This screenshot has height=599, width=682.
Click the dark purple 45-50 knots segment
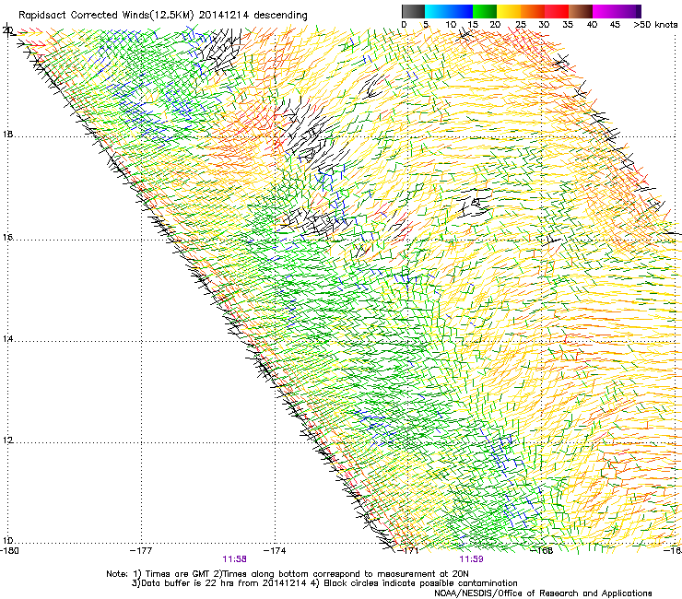point(629,11)
